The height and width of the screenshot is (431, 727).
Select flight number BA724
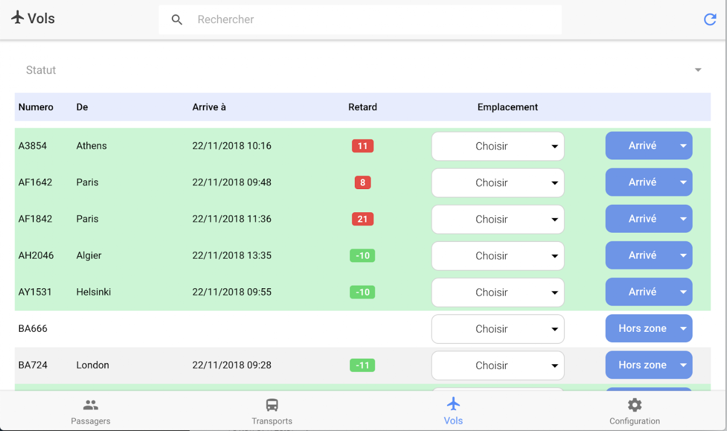pos(33,365)
